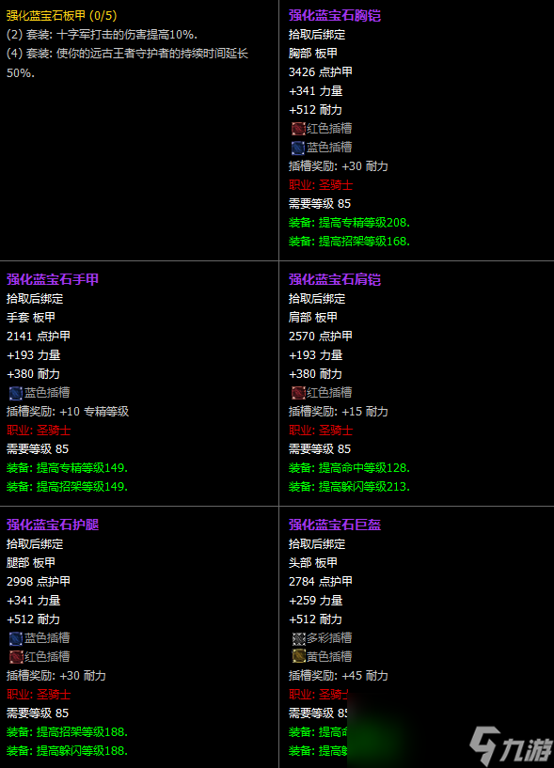Select the (4) 套装 远古王者守护者 bonus line
The height and width of the screenshot is (768, 554).
[128, 63]
